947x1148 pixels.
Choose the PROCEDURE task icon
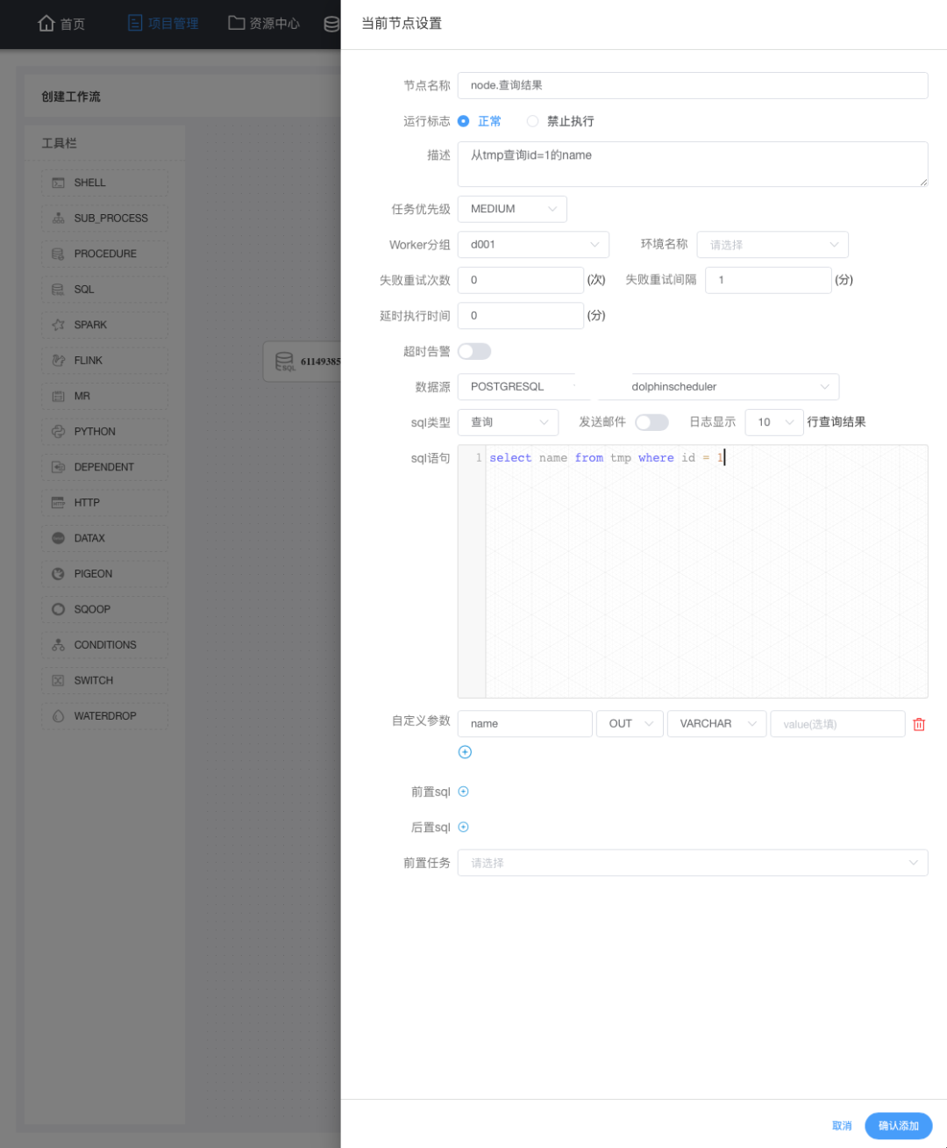pos(58,254)
